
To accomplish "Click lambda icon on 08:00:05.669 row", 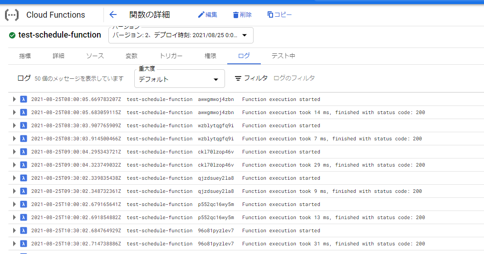I will pyautogui.click(x=24, y=99).
